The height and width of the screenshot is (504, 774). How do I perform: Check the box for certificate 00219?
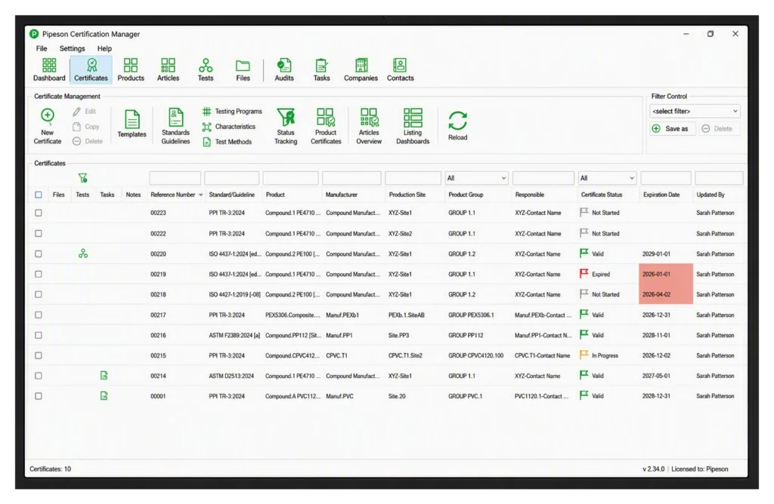tap(39, 274)
